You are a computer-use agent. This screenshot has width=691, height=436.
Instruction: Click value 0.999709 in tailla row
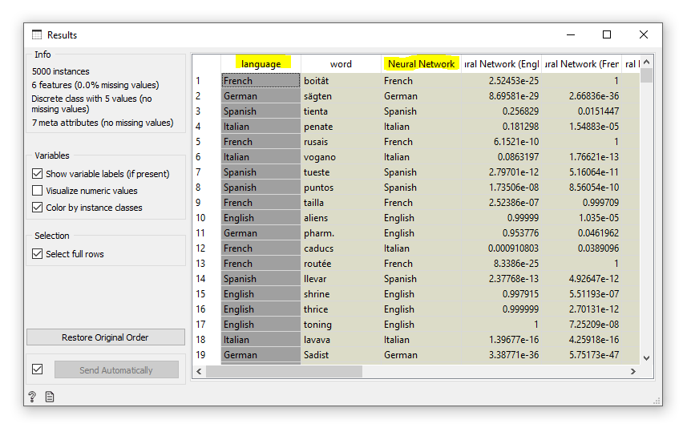[581, 203]
